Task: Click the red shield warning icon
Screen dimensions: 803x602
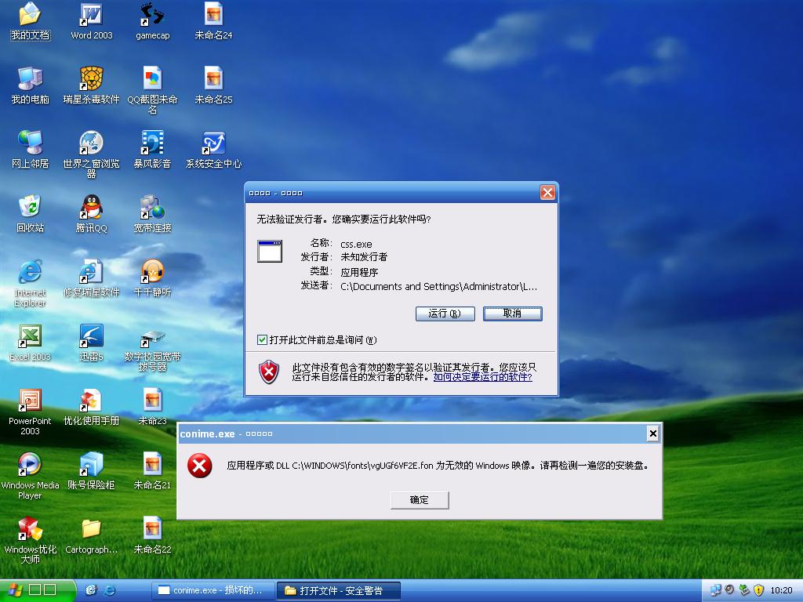Action: [x=269, y=372]
